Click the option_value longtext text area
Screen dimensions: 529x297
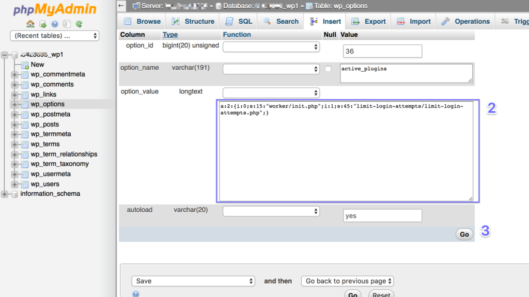[346, 151]
